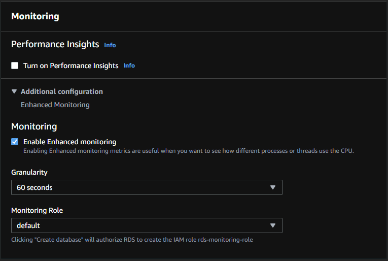
Task: Open Info link beside Performance Insights heading
Action: (110, 45)
